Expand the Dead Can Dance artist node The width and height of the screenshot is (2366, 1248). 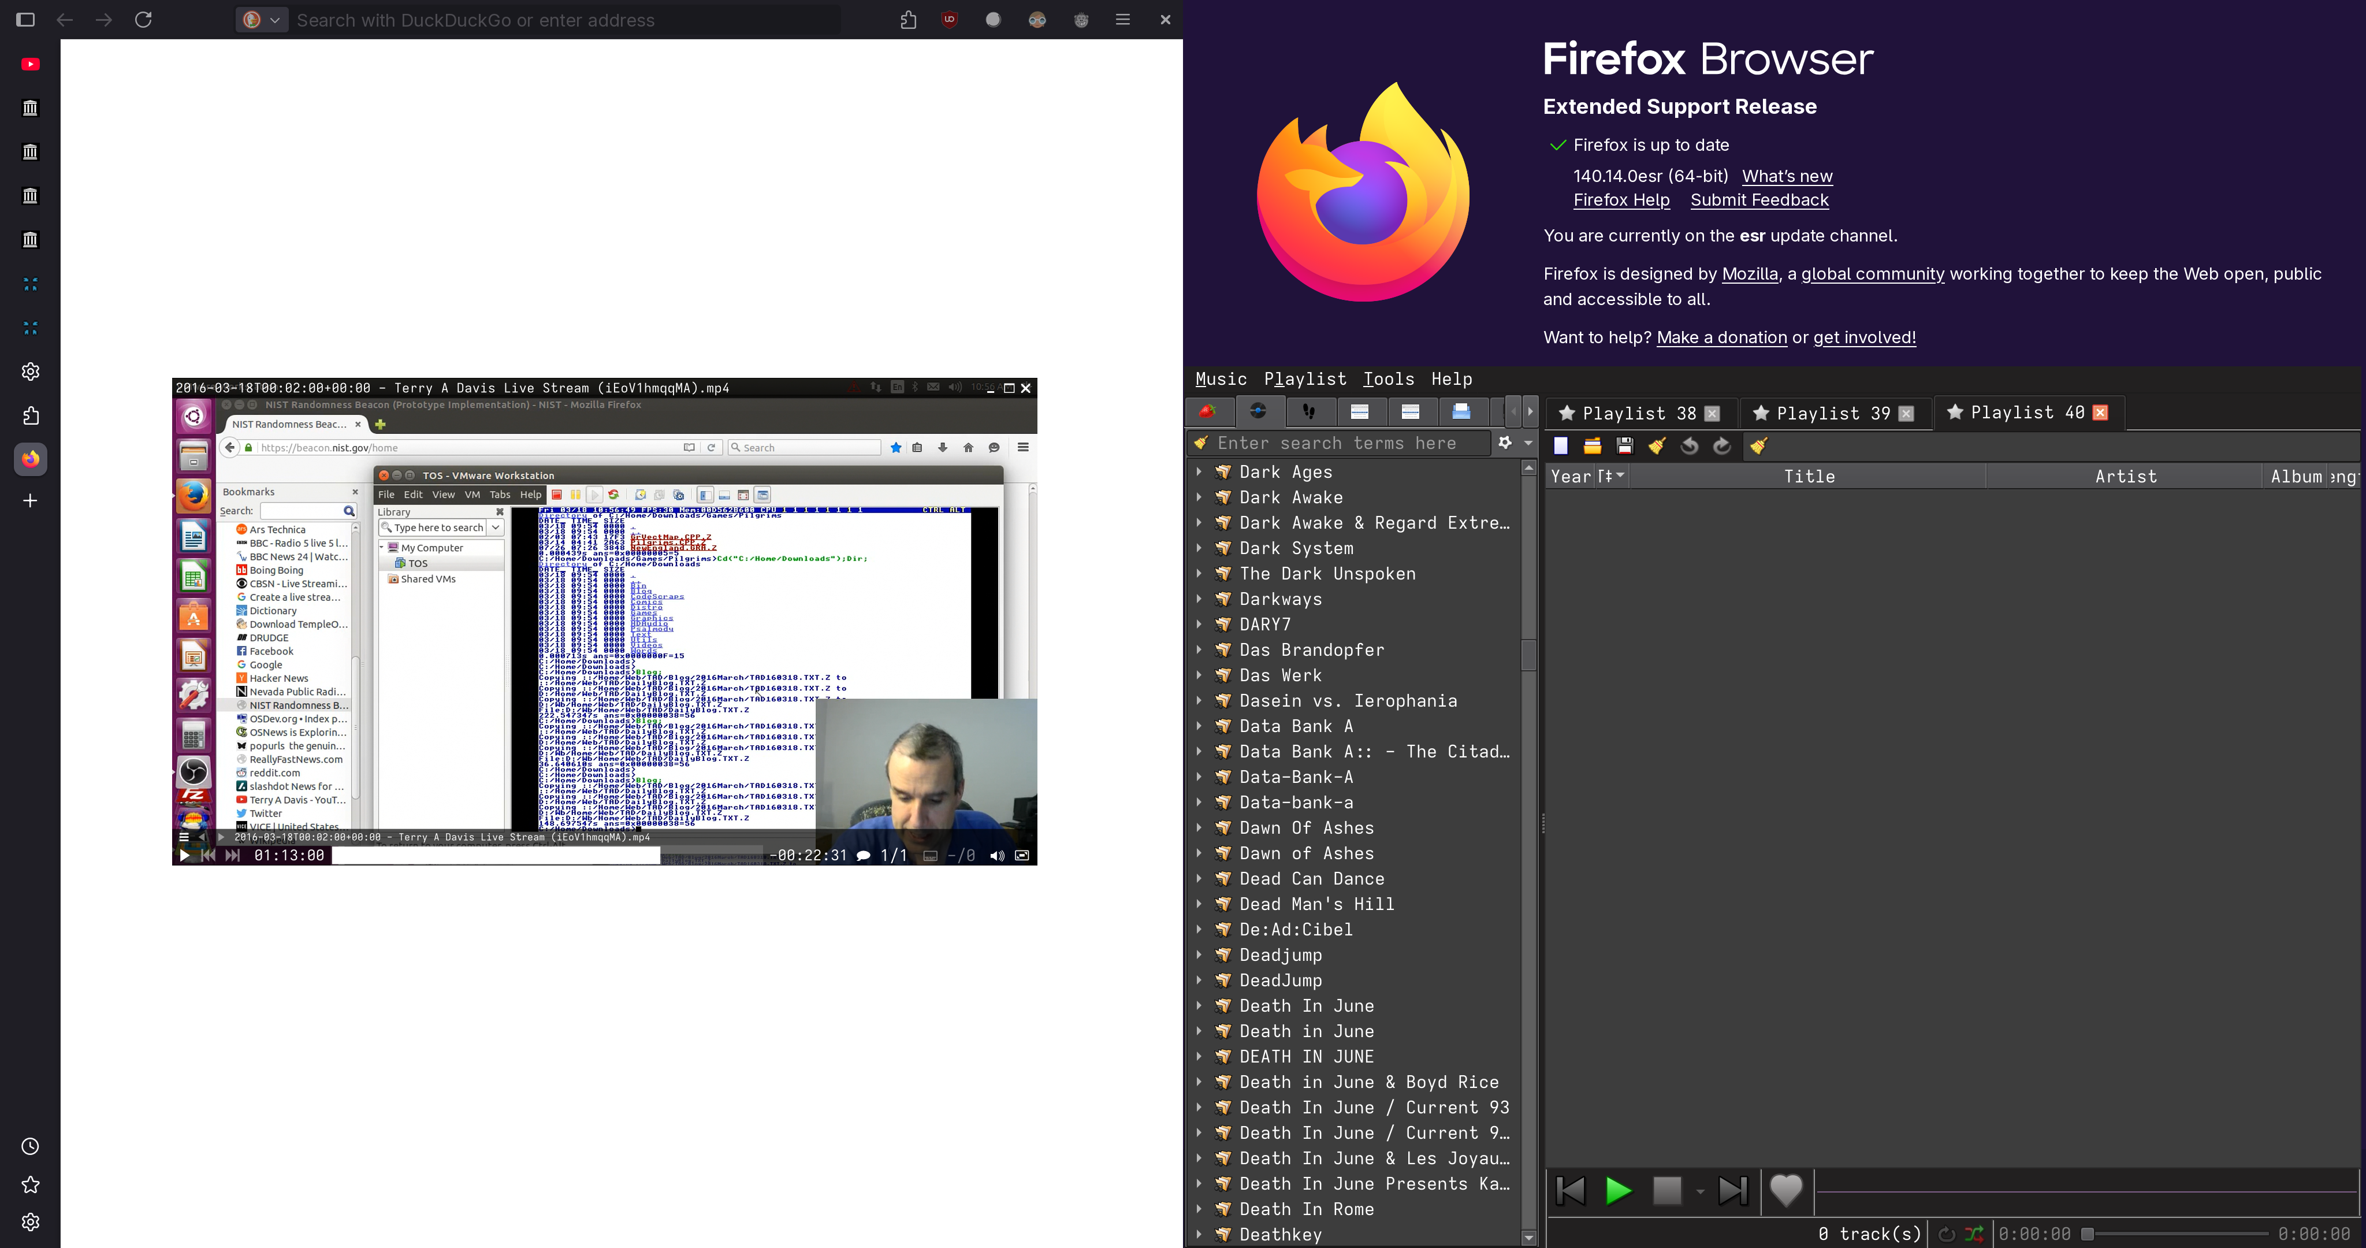[x=1199, y=879]
